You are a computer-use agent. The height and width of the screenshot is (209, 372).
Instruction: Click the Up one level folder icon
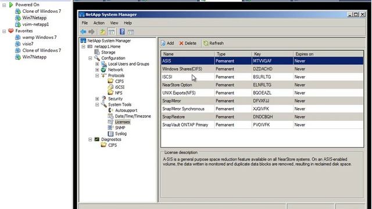click(102, 31)
